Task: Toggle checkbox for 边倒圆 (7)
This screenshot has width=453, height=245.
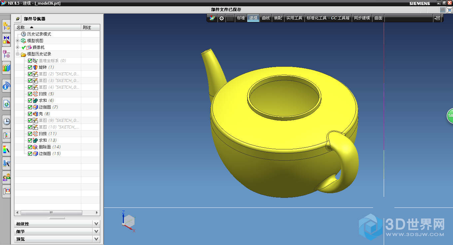Action: (x=30, y=107)
